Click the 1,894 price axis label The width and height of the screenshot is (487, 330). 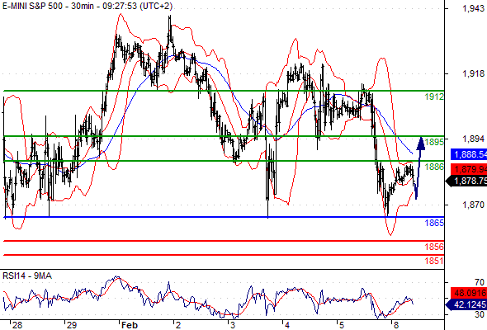click(473, 139)
